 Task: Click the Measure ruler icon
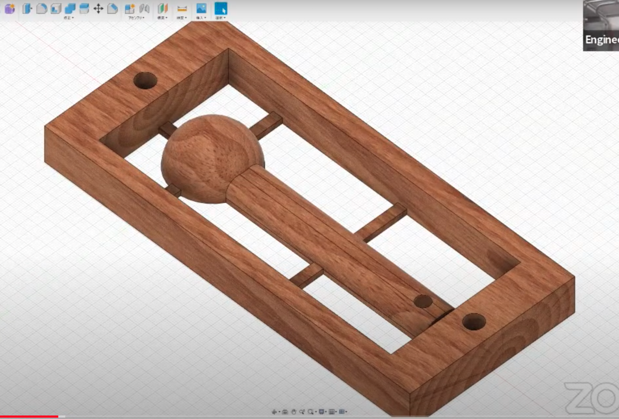click(182, 9)
